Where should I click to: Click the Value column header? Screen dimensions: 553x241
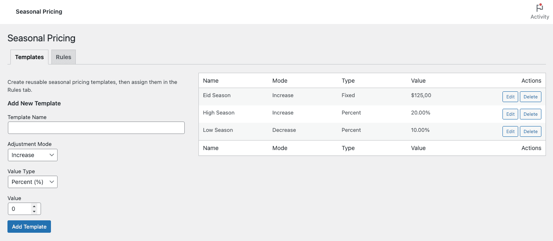[418, 81]
